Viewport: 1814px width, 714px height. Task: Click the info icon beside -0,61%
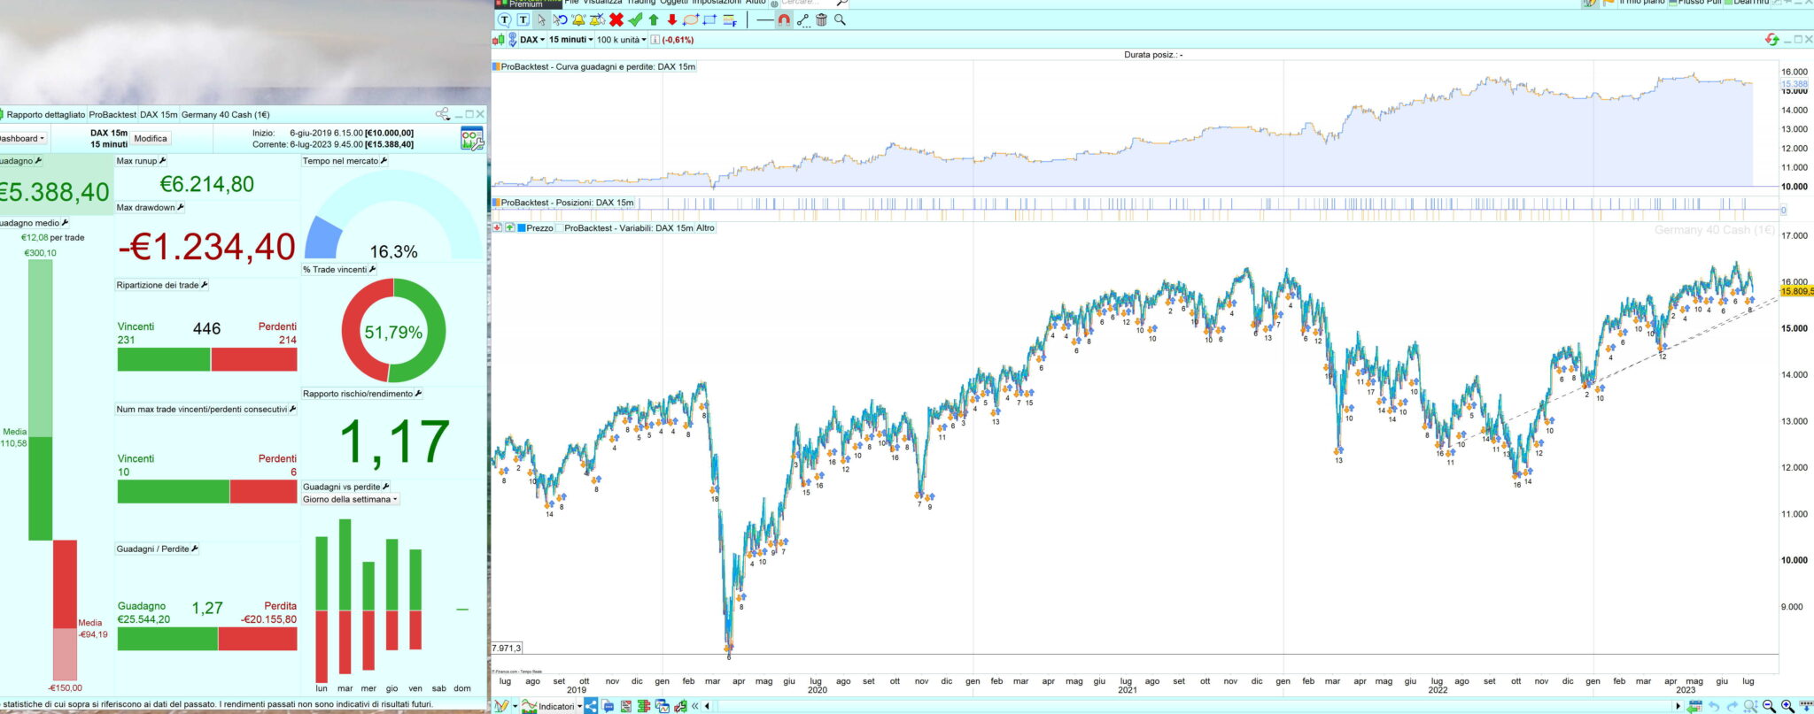click(655, 40)
